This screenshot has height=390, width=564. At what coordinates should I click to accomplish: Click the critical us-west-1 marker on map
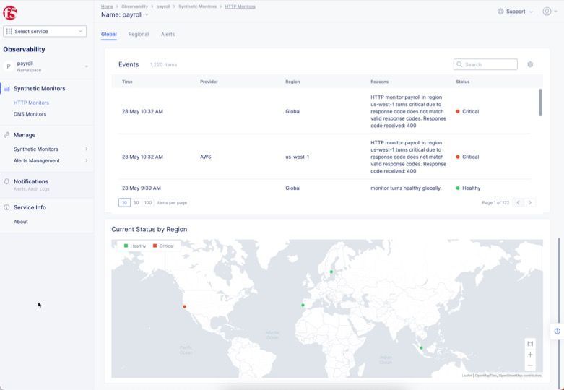tap(185, 307)
